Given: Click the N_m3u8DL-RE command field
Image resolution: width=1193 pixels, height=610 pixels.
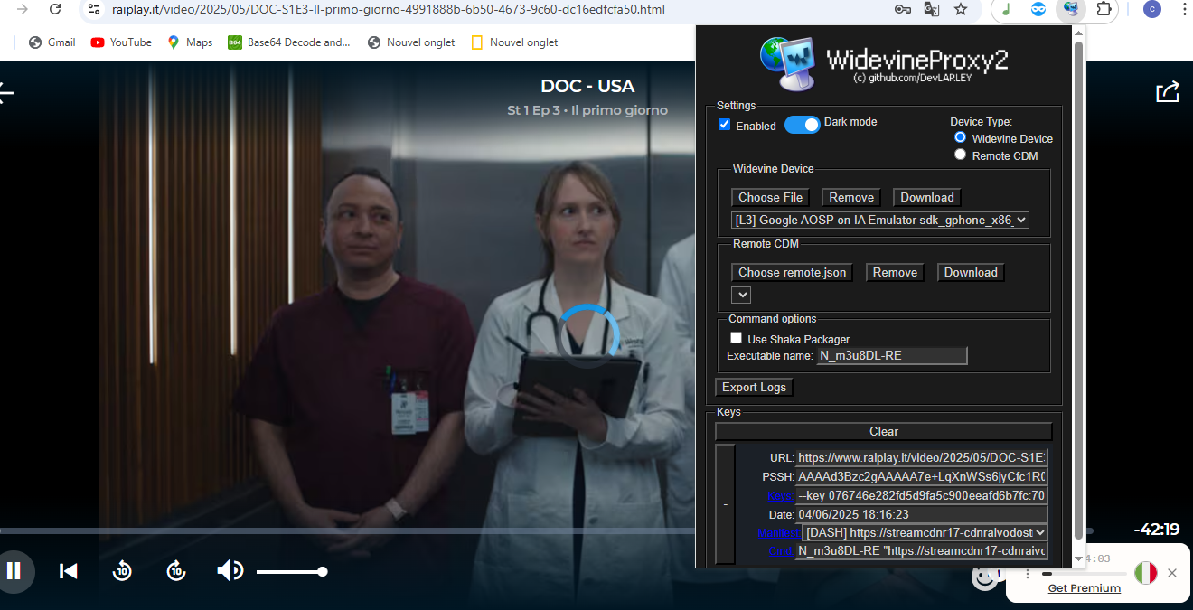Looking at the screenshot, I should tap(922, 551).
